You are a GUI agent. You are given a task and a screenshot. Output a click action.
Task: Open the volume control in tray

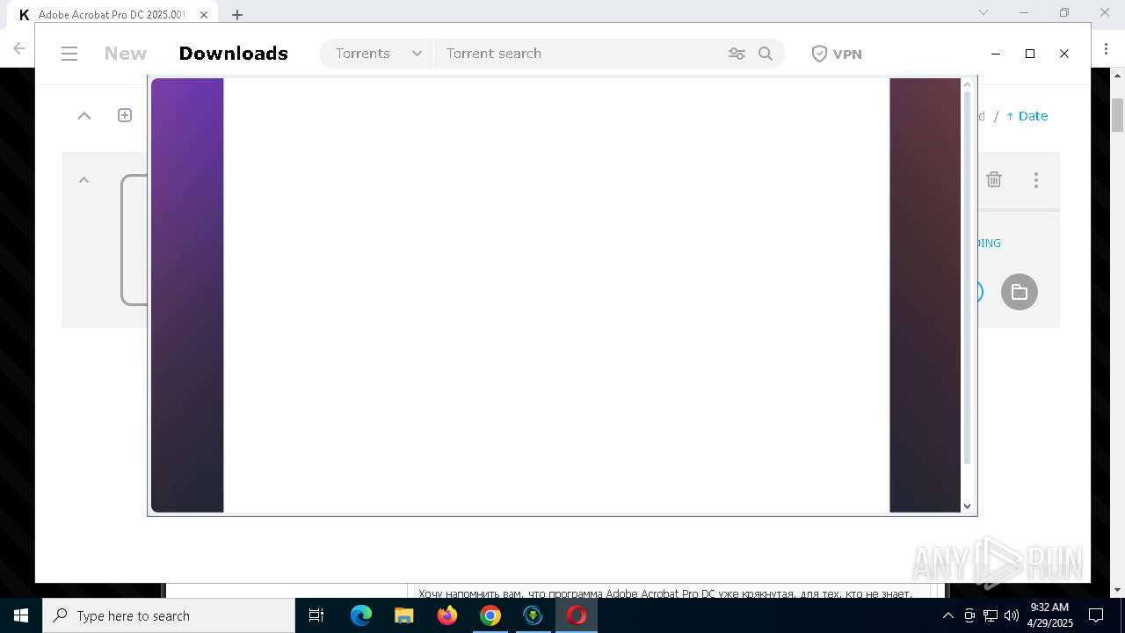(x=1012, y=615)
